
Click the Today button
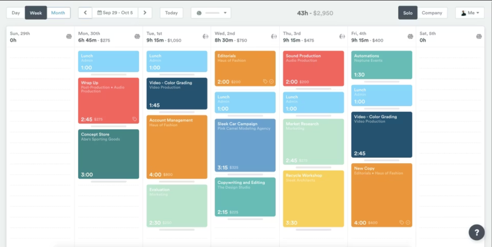pyautogui.click(x=171, y=13)
